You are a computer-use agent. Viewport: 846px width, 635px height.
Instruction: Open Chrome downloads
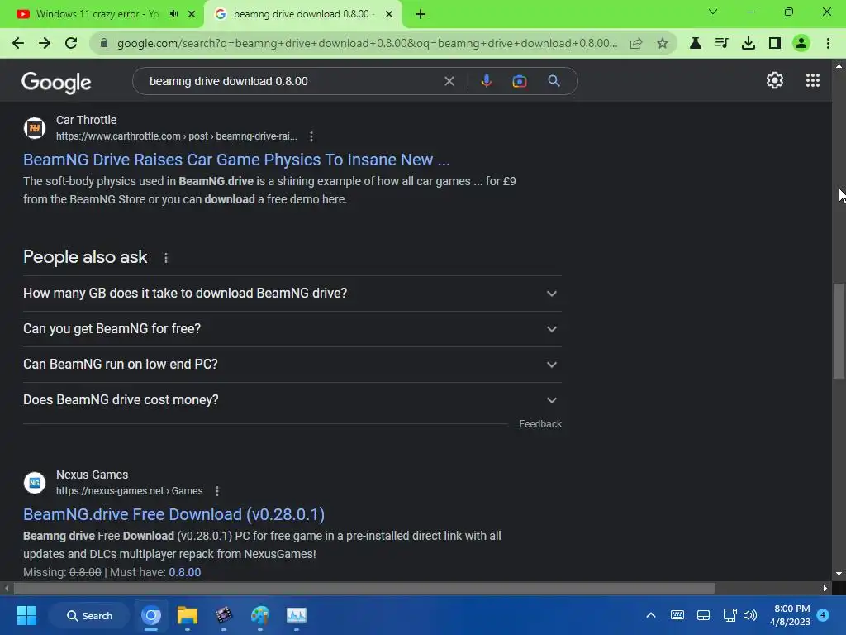coord(748,43)
